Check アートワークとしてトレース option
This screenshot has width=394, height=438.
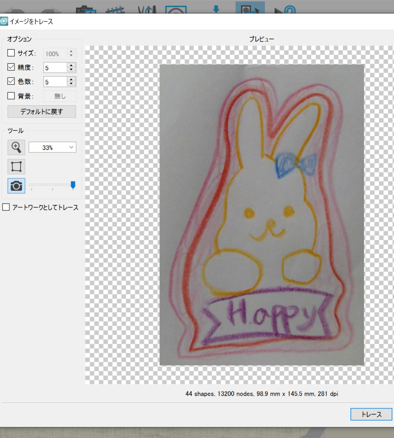tap(6, 207)
